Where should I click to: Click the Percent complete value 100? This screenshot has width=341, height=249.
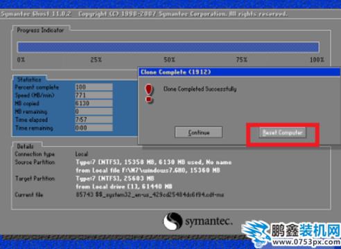click(94, 87)
